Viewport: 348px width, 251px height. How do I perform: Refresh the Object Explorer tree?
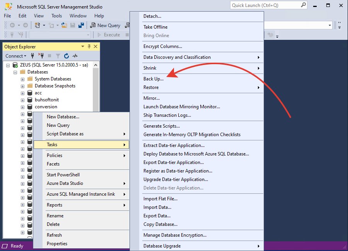tap(66, 55)
